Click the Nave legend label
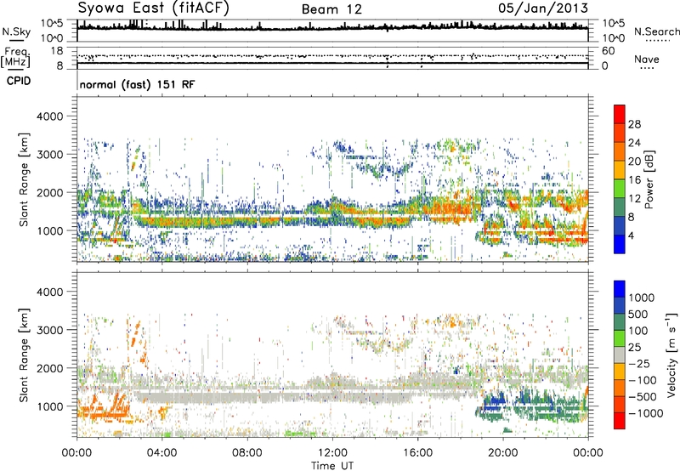The image size is (680, 471). click(x=647, y=59)
